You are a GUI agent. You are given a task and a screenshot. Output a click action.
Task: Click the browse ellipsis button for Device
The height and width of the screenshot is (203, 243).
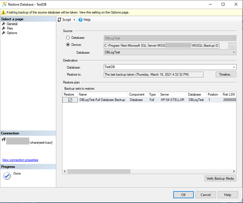pos(232,45)
